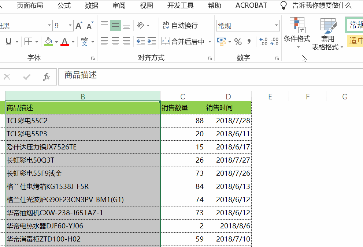The width and height of the screenshot is (363, 247).
Task: Select cell containing 长虹彩电50Q3T
Action: [x=83, y=160]
